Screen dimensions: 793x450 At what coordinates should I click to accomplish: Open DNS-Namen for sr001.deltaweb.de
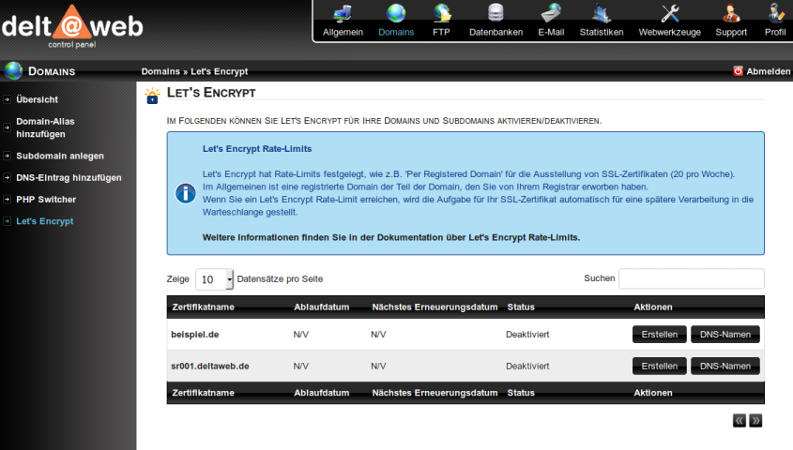coord(725,366)
